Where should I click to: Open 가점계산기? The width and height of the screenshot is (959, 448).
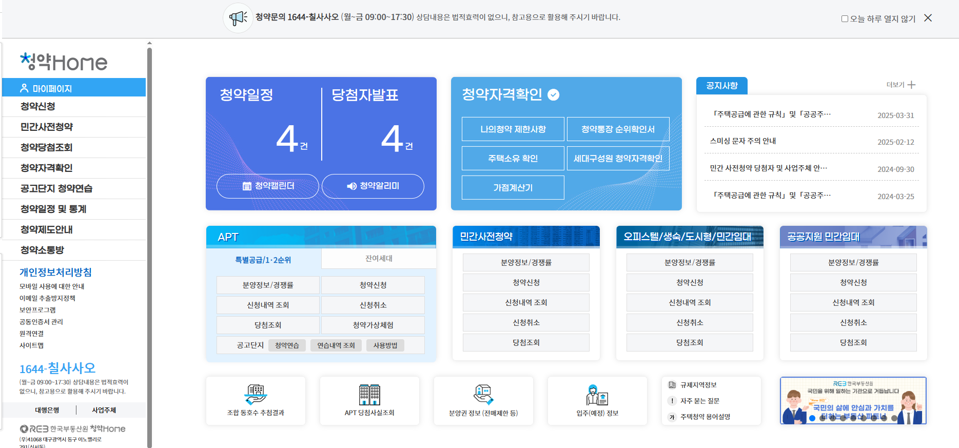(x=513, y=187)
